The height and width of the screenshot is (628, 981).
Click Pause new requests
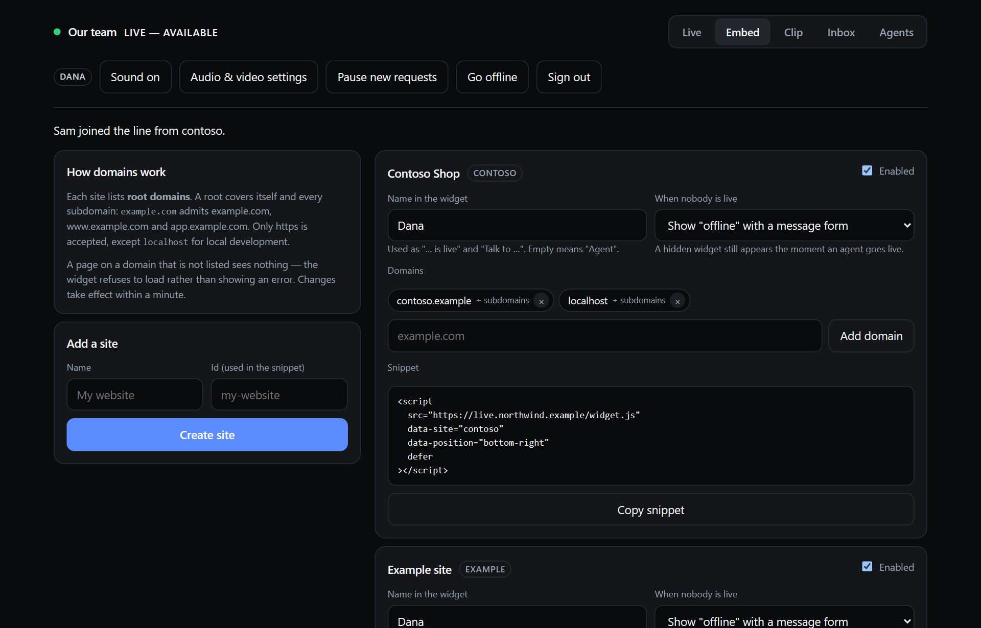[x=387, y=77]
